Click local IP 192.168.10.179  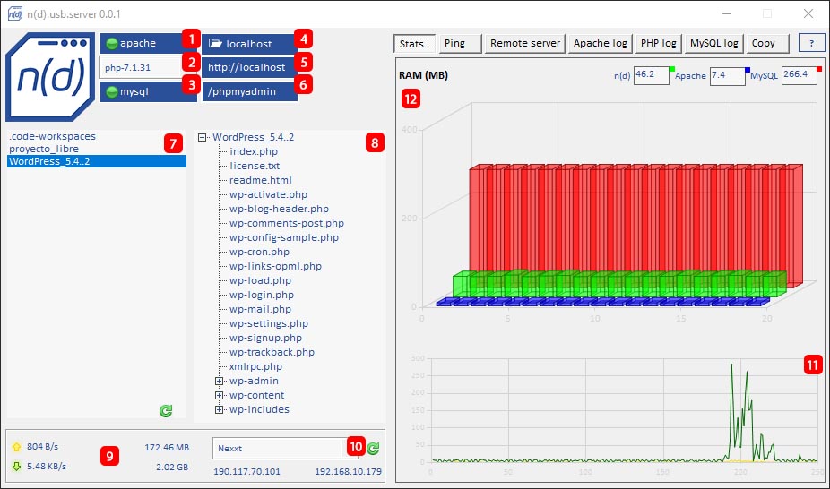349,472
